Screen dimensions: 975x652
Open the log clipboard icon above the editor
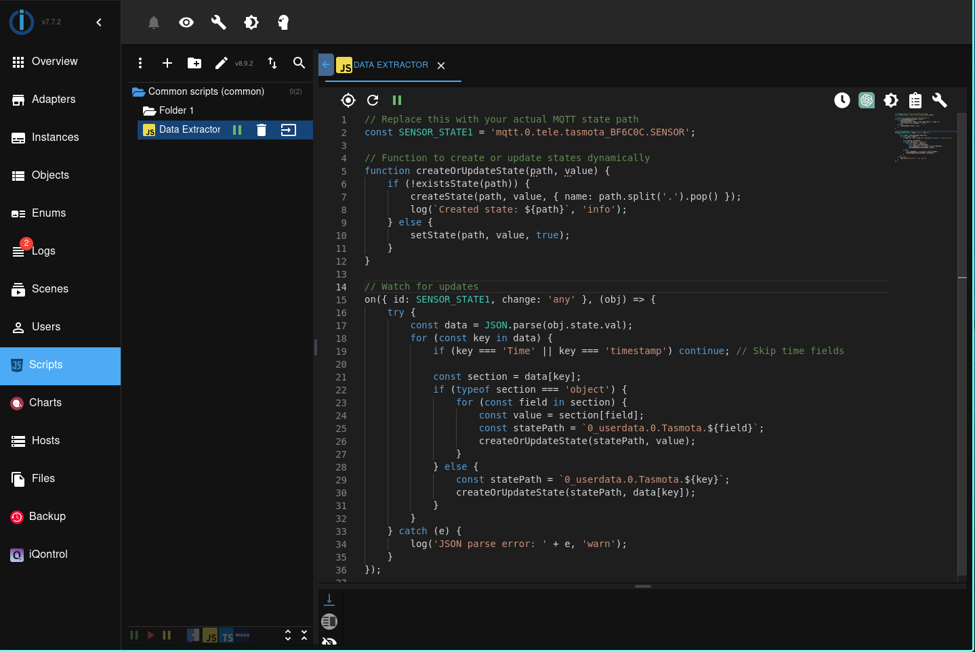coord(915,100)
